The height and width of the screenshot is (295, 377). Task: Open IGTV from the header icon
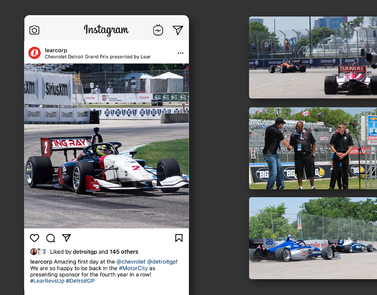pyautogui.click(x=158, y=30)
